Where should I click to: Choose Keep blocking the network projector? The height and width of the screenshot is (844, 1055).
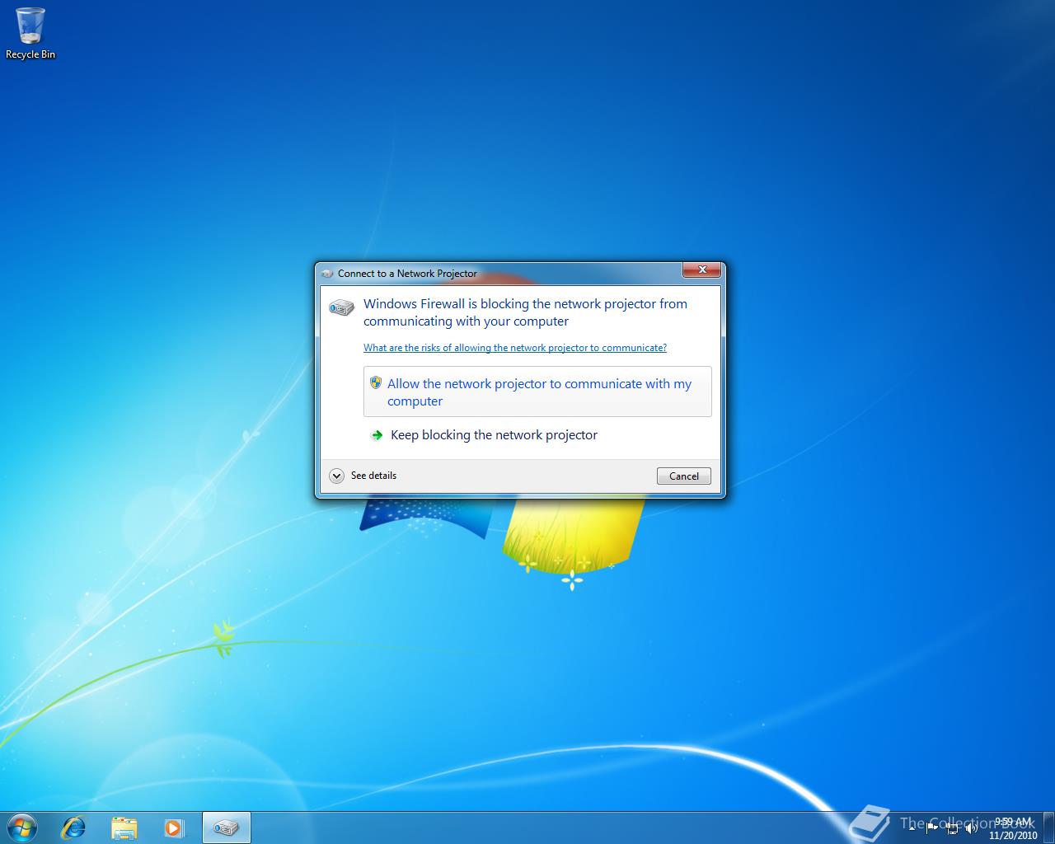click(x=494, y=435)
